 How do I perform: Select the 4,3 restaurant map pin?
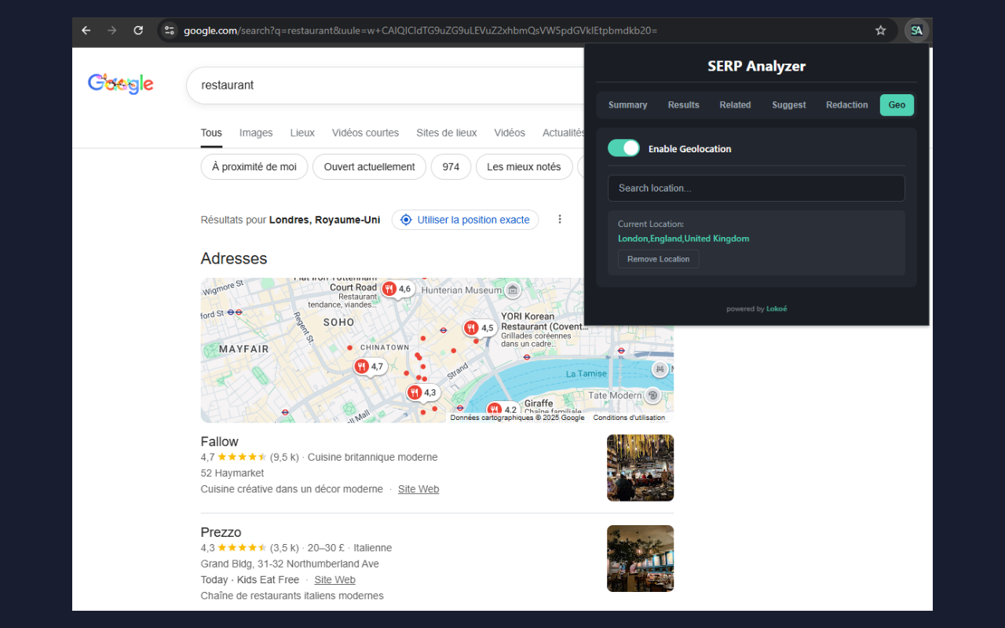(x=422, y=392)
